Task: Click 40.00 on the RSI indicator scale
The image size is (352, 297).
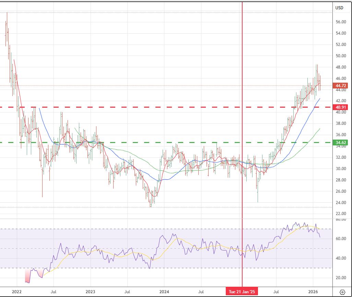Action: pos(341,258)
